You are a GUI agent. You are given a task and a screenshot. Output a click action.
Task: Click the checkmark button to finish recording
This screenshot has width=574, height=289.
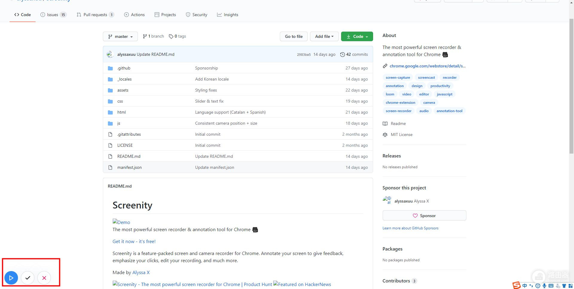coord(28,278)
